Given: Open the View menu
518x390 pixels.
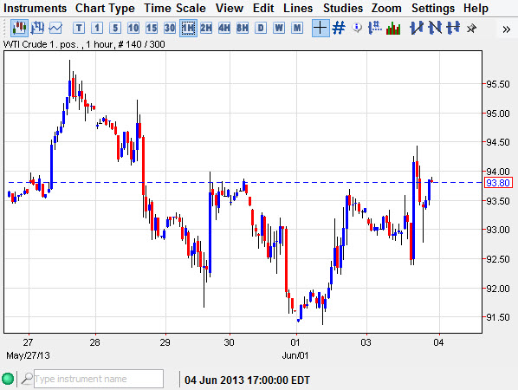Looking at the screenshot, I should click(230, 8).
